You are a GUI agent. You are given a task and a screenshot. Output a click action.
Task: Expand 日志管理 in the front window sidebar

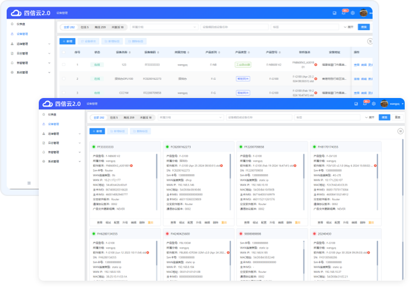[x=79, y=143]
